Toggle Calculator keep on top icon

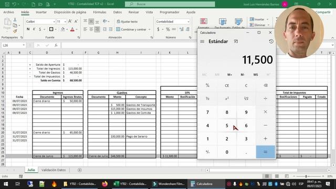point(236,41)
